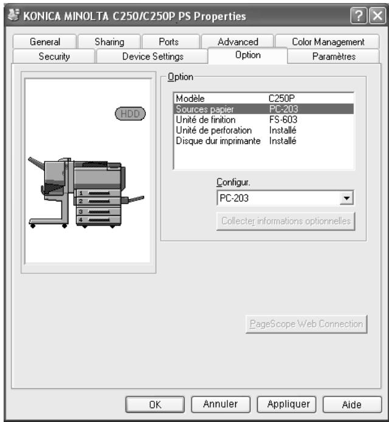Click the C250P model value
This screenshot has width=389, height=422.
tap(282, 98)
